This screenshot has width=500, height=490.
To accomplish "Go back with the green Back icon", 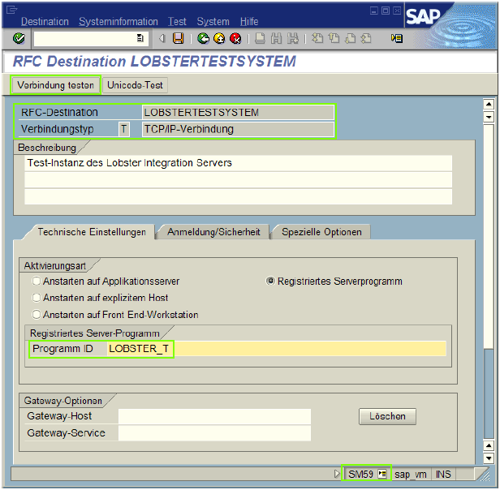I will pos(203,39).
